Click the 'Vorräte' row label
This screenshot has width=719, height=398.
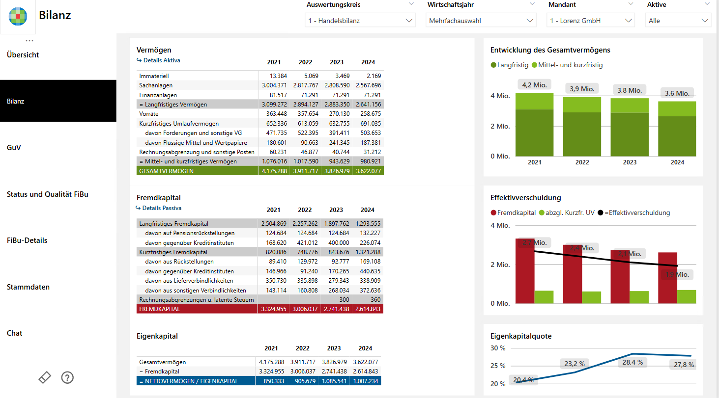point(148,114)
